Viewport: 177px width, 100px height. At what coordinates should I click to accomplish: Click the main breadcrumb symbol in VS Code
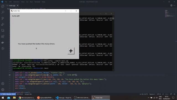coord(43,9)
